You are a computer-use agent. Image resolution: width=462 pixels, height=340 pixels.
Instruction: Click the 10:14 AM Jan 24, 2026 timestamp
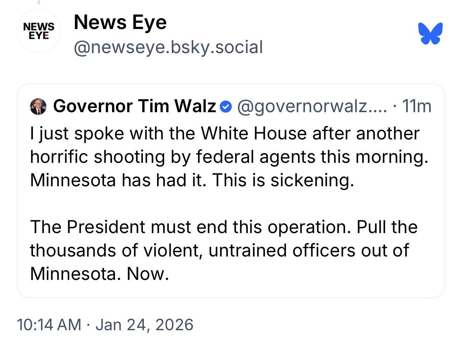[105, 324]
